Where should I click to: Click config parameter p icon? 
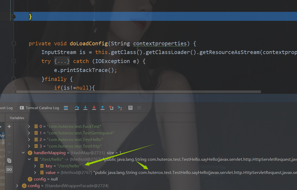click(24, 186)
